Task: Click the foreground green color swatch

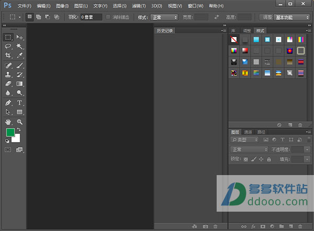Action: click(10, 132)
